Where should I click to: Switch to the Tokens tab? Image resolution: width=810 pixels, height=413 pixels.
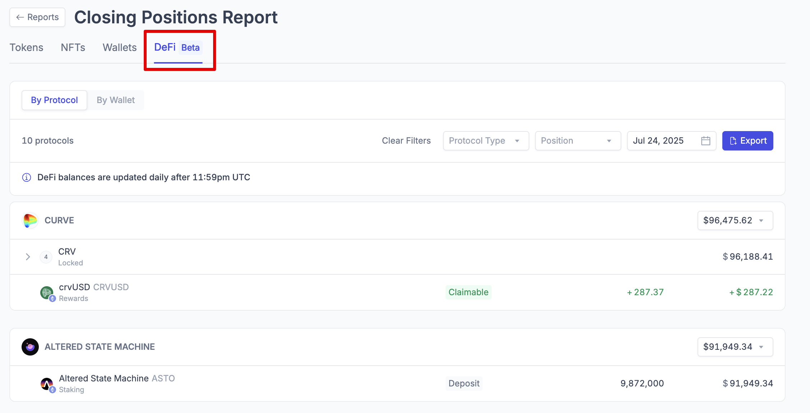[26, 47]
